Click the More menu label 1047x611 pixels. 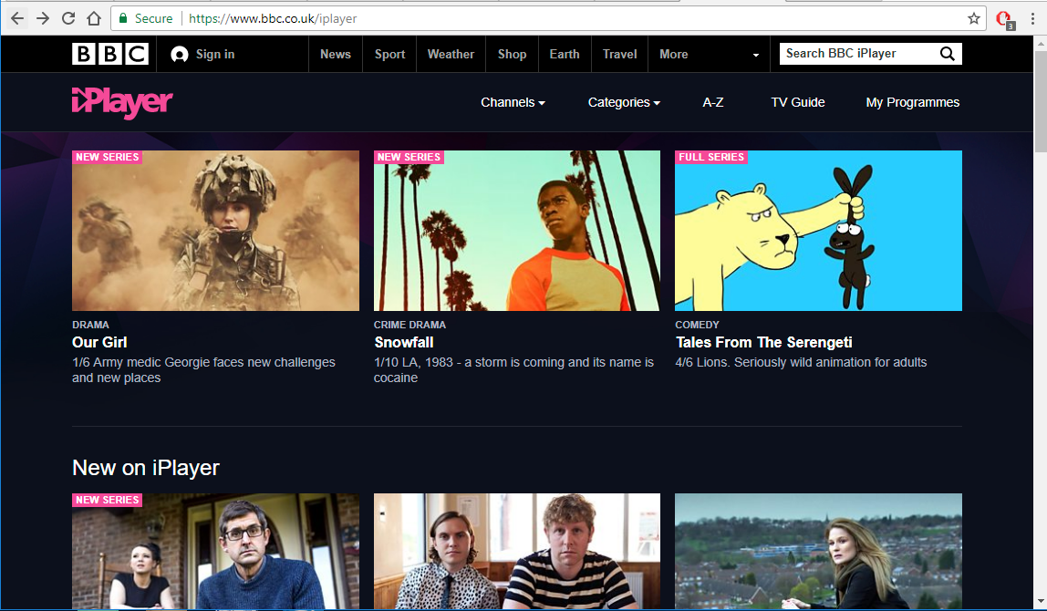point(674,54)
